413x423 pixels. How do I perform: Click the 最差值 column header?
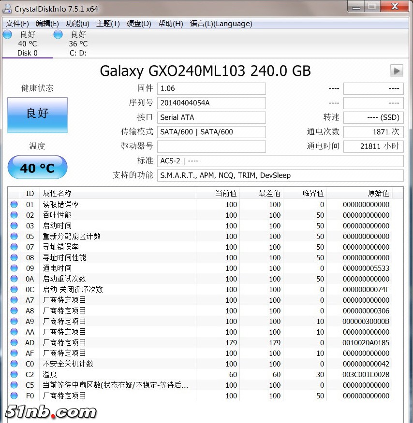262,193
